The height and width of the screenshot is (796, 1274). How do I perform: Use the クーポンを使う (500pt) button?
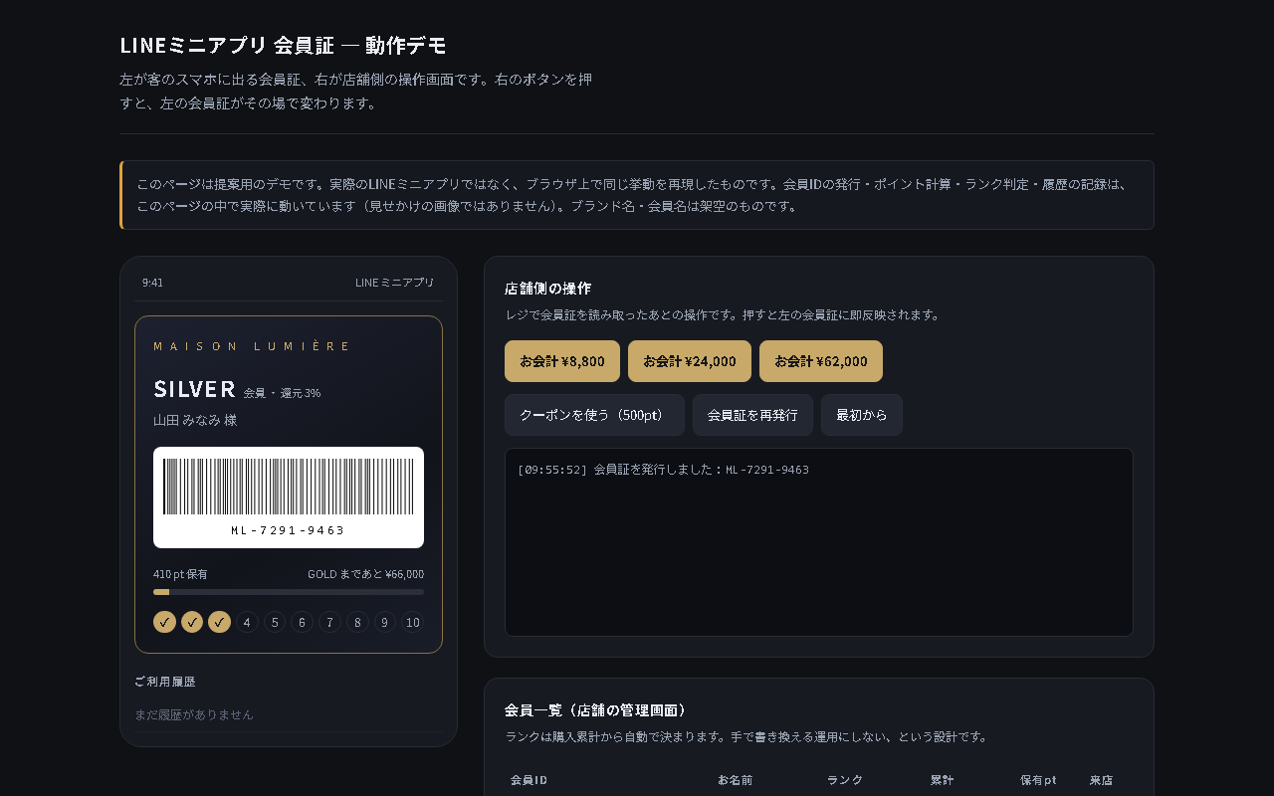click(x=594, y=415)
